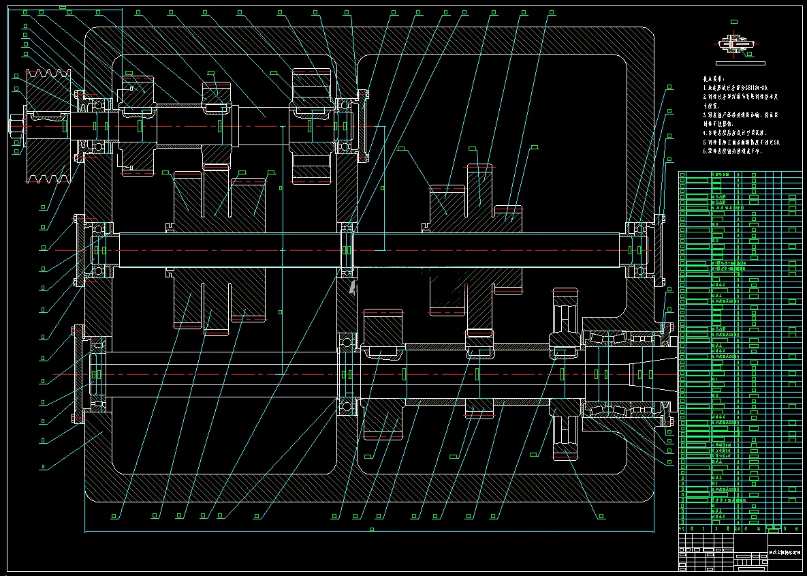The width and height of the screenshot is (807, 576).
Task: Click the narrow cross-hatched gear on the spindle
Action: [565, 374]
